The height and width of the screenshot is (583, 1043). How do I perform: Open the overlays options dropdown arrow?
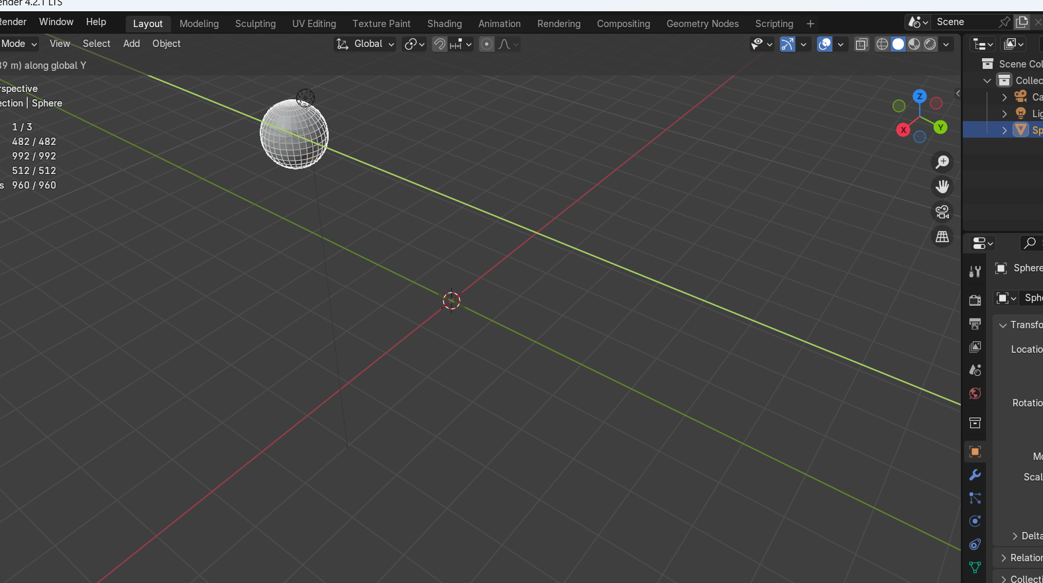coord(840,44)
